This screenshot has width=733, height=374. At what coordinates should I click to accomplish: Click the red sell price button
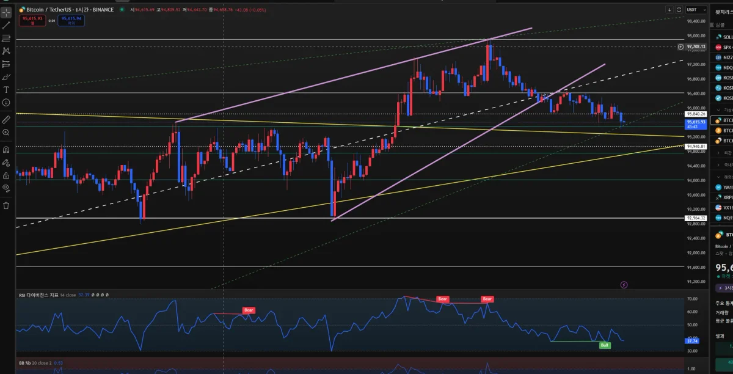tap(32, 20)
